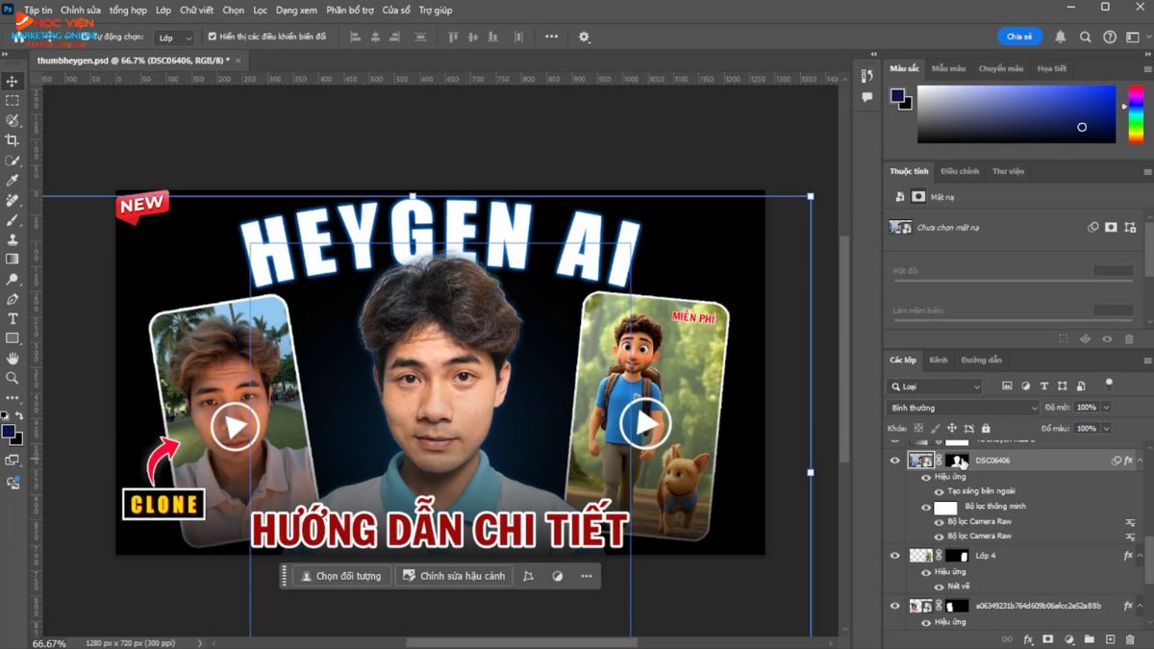Switch to the Điều chỉnh tab
The image size is (1154, 649).
[960, 171]
